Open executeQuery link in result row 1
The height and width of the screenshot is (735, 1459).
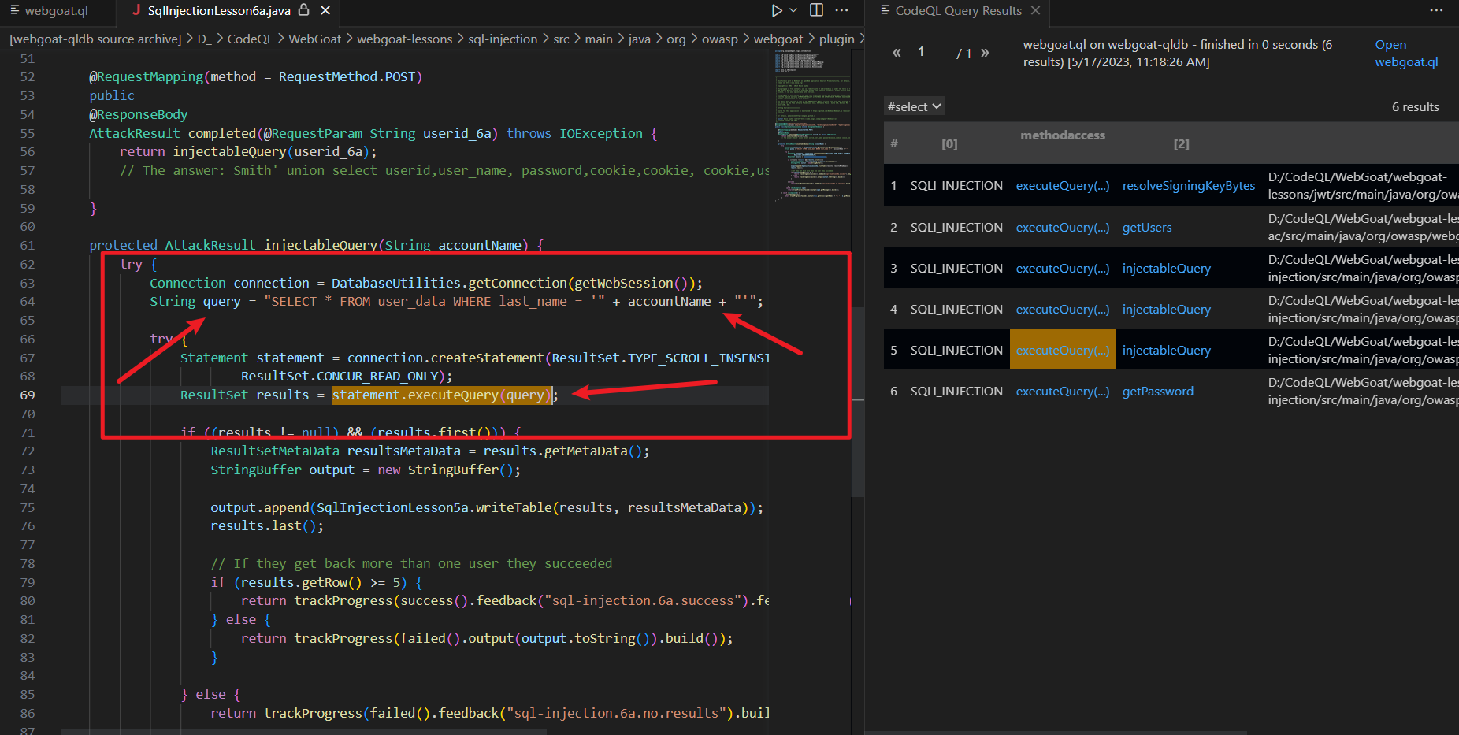click(x=1062, y=186)
